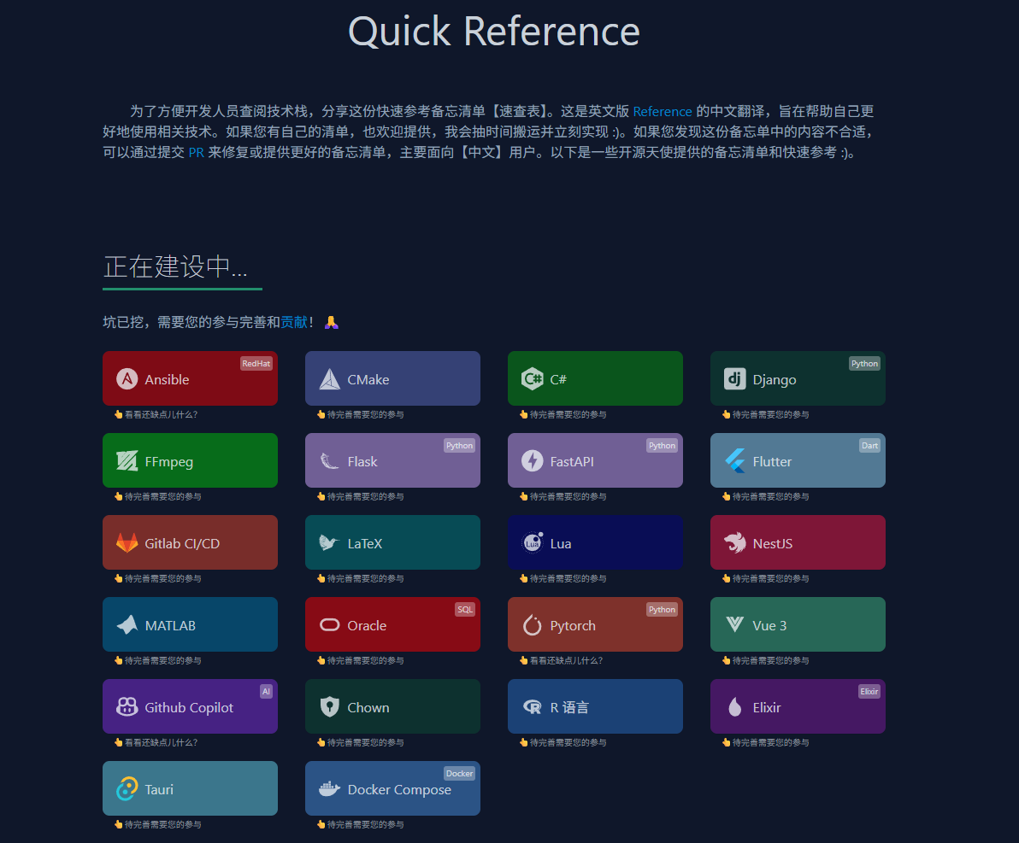The width and height of the screenshot is (1019, 843).
Task: Click the Flutter logo icon
Action: (735, 460)
